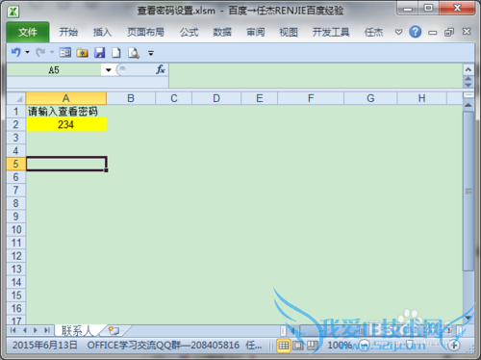
Task: Click the Undo arrow icon
Action: tap(16, 52)
